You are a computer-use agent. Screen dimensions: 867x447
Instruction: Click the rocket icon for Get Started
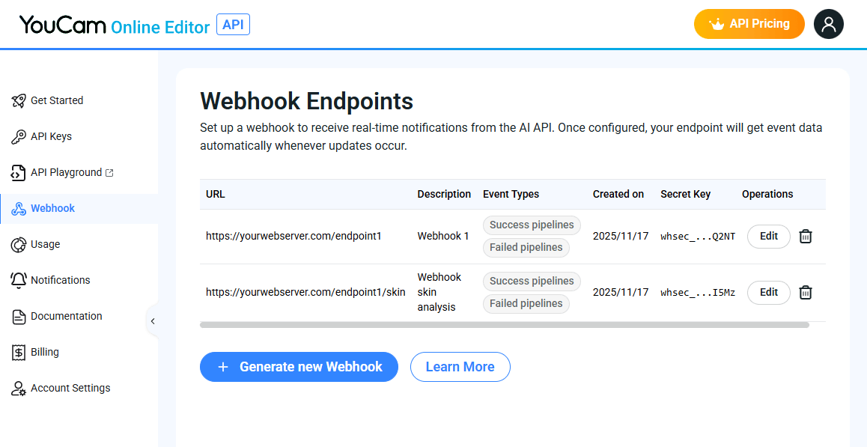pyautogui.click(x=19, y=101)
